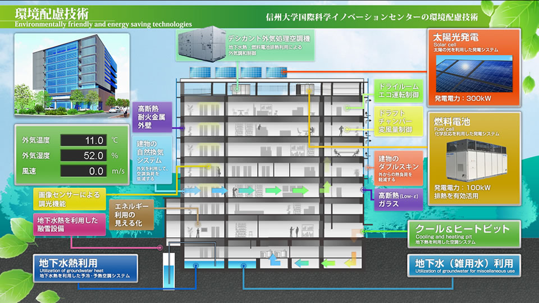Select the 地下水熱を利用した融雪設備 label
Viewport: 539px width, 303px height.
tap(70, 224)
